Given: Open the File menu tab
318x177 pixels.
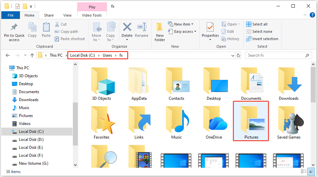Looking at the screenshot, I should coord(11,15).
